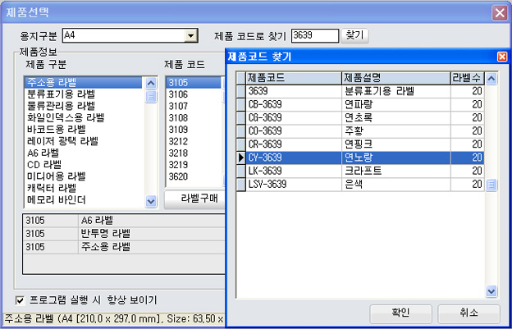Select product code 3620
Image resolution: width=512 pixels, height=329 pixels.
193,176
